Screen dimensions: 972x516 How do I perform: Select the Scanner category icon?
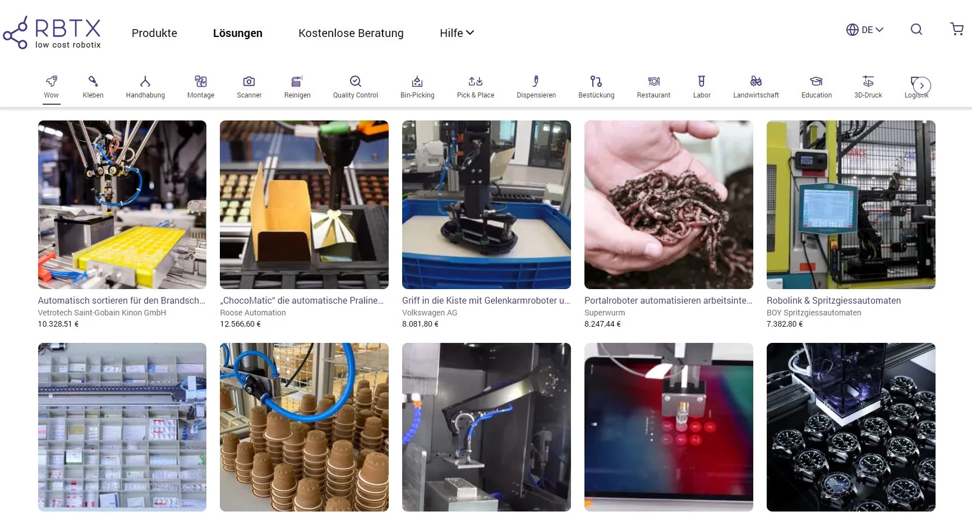[x=248, y=85]
